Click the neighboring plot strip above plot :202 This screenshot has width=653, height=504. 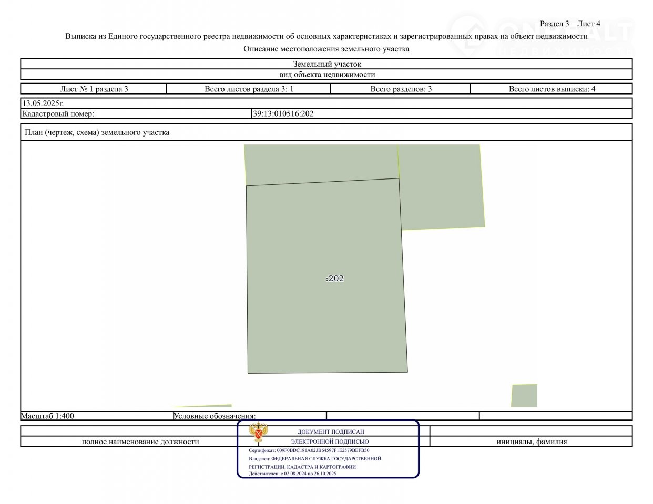click(321, 164)
